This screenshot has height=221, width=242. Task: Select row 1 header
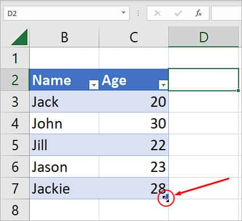click(x=15, y=58)
